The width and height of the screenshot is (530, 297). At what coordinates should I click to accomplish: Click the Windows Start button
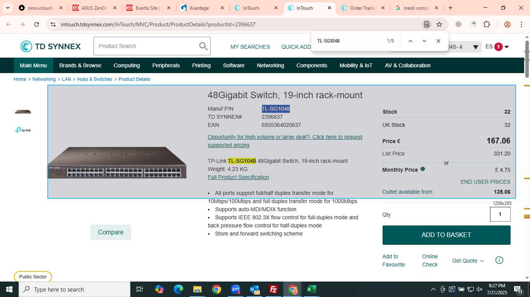click(9, 289)
